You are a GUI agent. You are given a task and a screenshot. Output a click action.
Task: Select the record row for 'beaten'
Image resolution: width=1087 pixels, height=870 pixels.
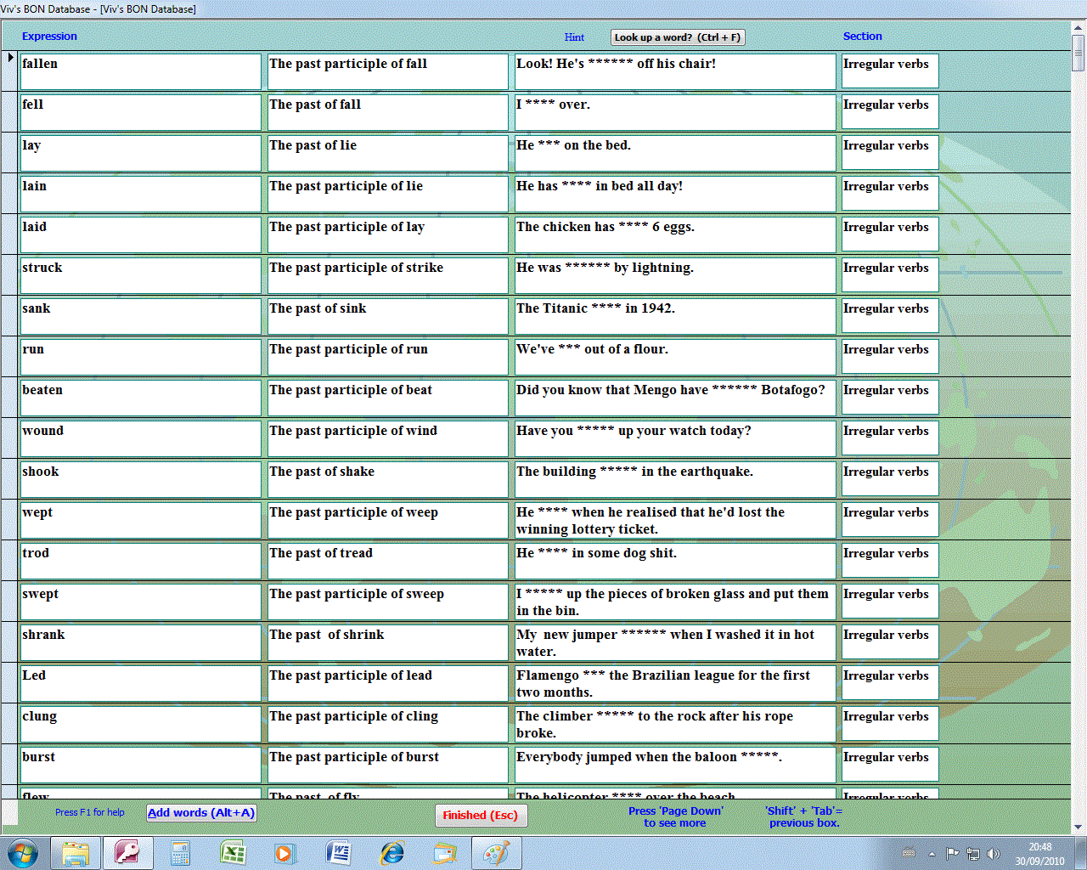point(10,398)
